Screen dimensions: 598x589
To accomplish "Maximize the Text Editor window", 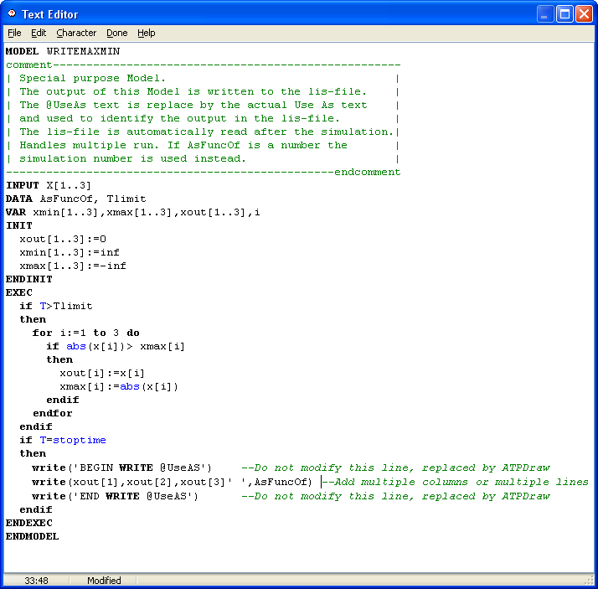I will point(564,14).
